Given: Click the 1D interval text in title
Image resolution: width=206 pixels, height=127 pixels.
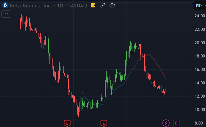Looking at the screenshot, I should click(x=60, y=6).
